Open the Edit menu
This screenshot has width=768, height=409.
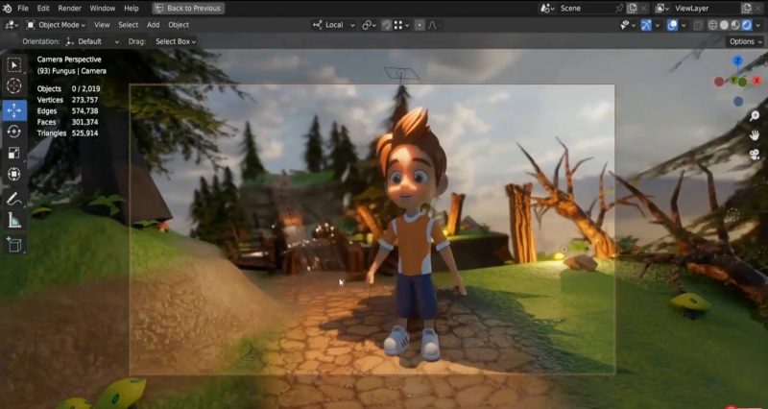tap(43, 9)
